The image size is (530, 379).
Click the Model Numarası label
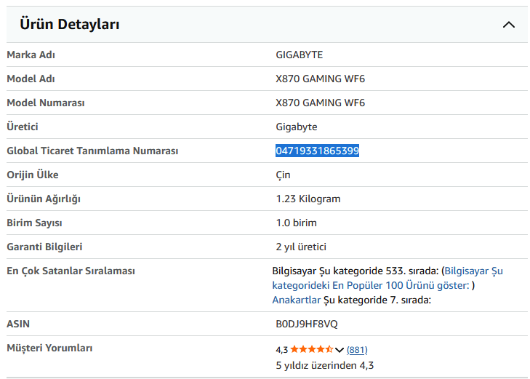coord(46,103)
